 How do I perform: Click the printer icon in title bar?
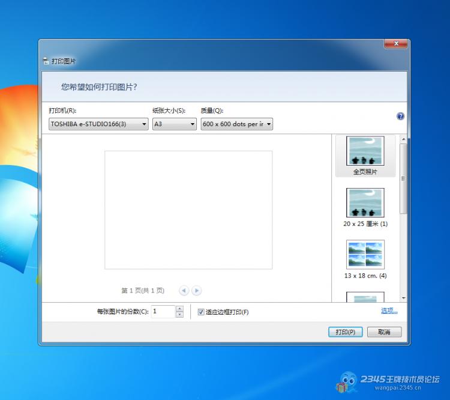click(x=46, y=61)
